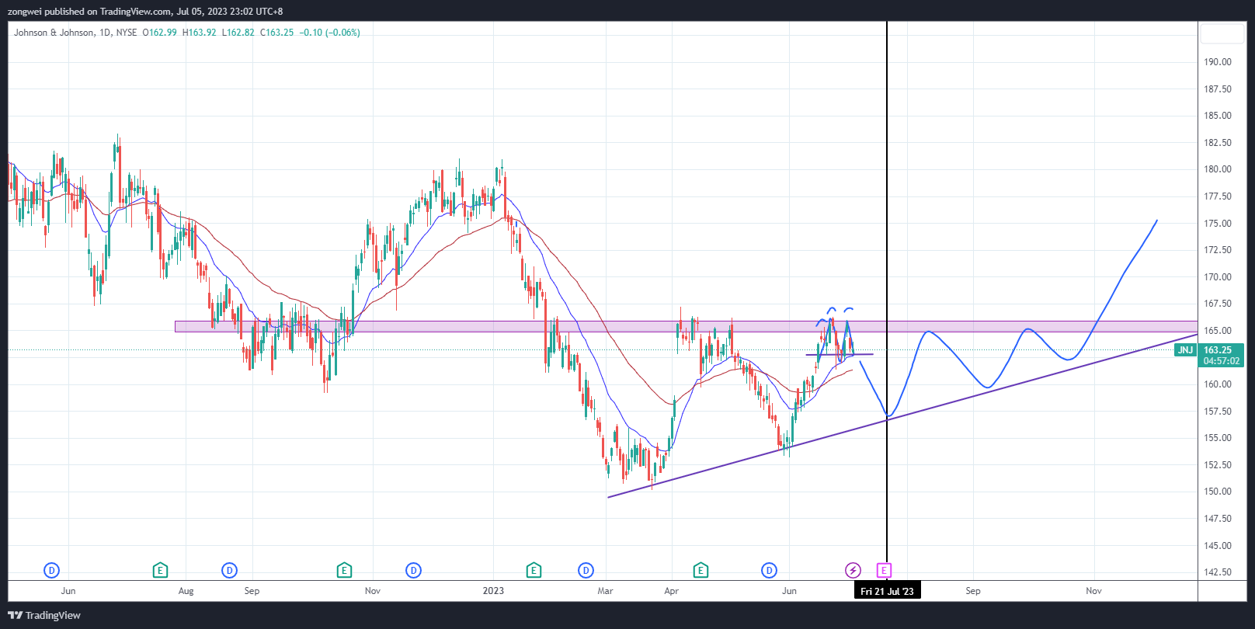Click the low value L162.82
Viewport: 1255px width, 629px height.
coord(238,33)
